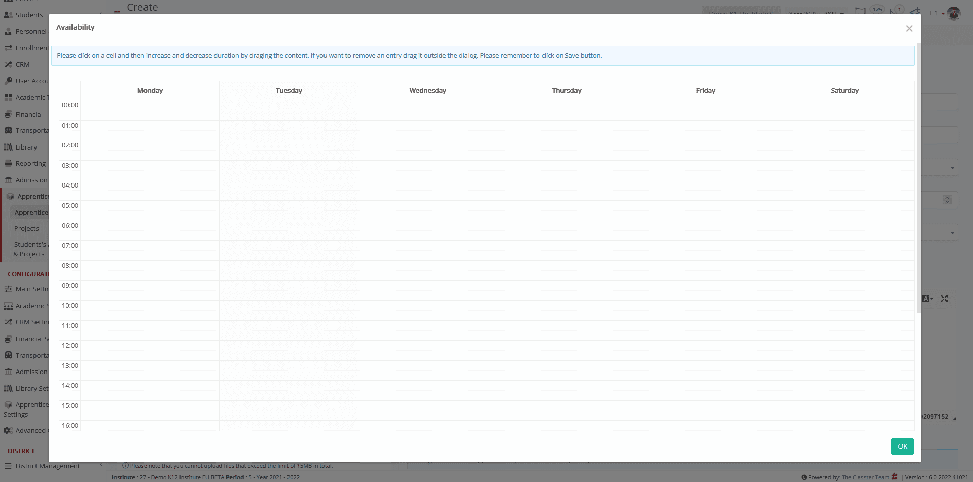973x482 pixels.
Task: Open the editor font color dropdown
Action: coord(927,299)
